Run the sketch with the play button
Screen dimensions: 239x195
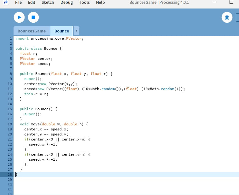(x=19, y=17)
